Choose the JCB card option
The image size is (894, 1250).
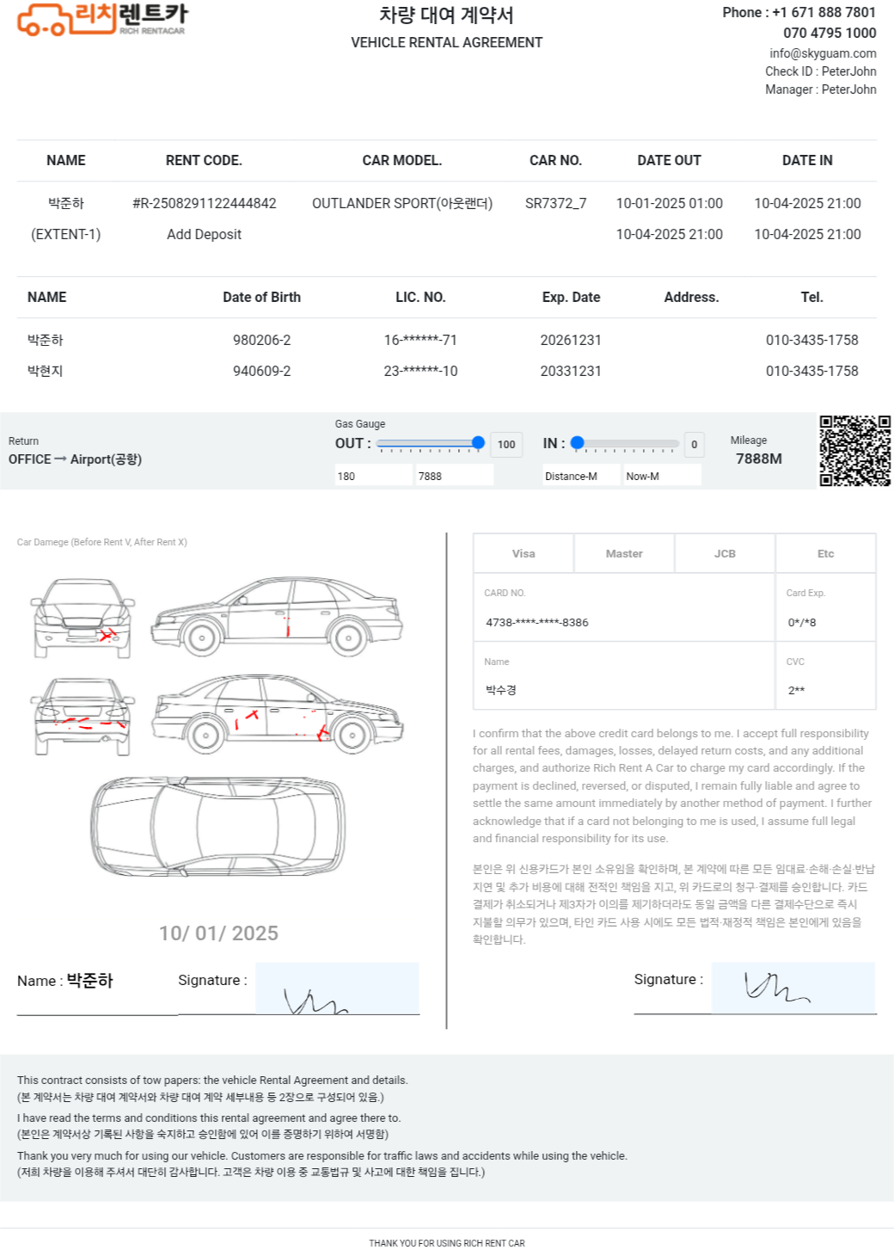(725, 553)
